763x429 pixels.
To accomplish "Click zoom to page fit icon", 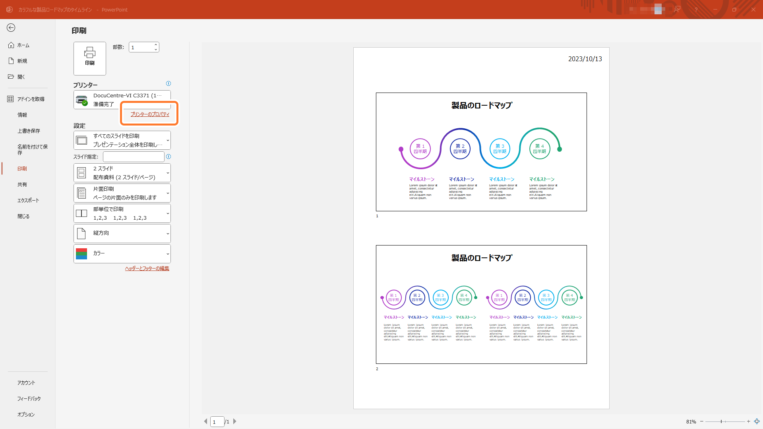I will (x=757, y=421).
